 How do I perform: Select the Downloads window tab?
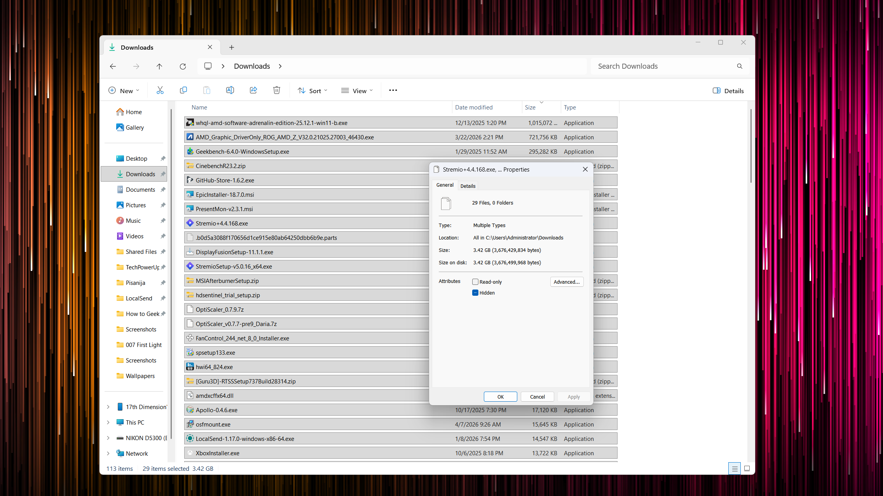pyautogui.click(x=162, y=47)
